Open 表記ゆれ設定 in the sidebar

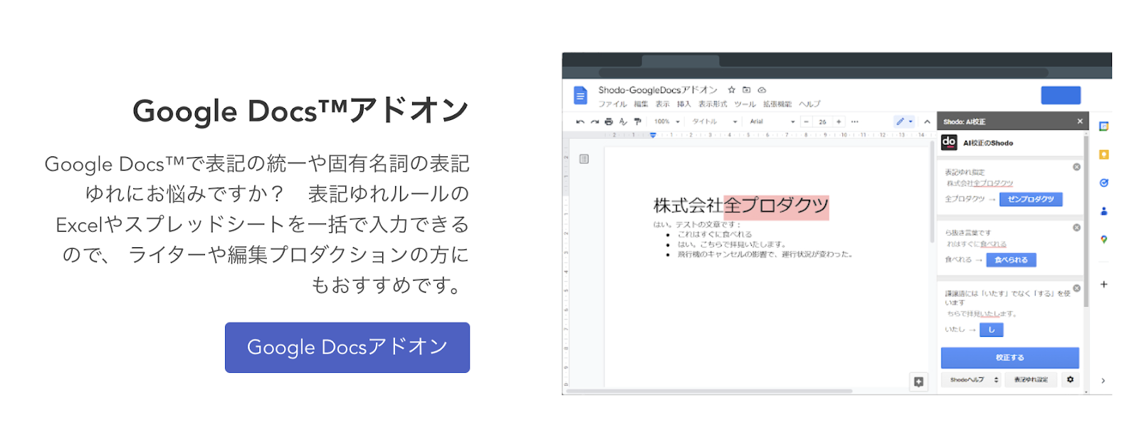pyautogui.click(x=1031, y=379)
